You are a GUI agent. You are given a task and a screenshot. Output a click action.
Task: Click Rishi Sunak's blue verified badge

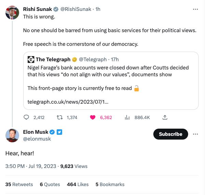click(x=56, y=9)
